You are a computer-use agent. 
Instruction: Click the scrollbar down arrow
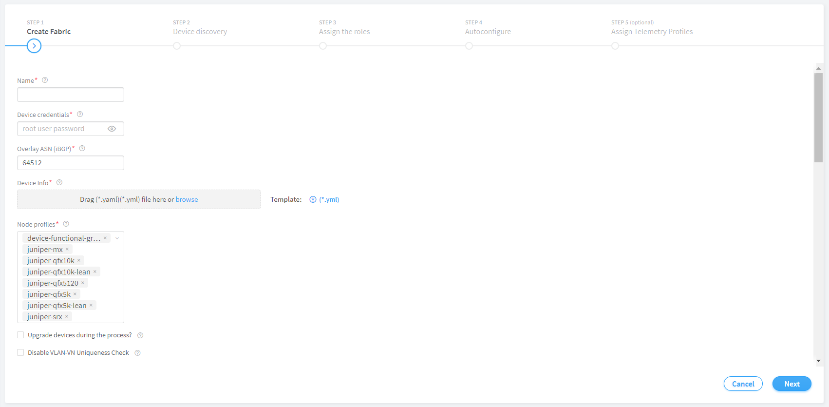point(818,361)
